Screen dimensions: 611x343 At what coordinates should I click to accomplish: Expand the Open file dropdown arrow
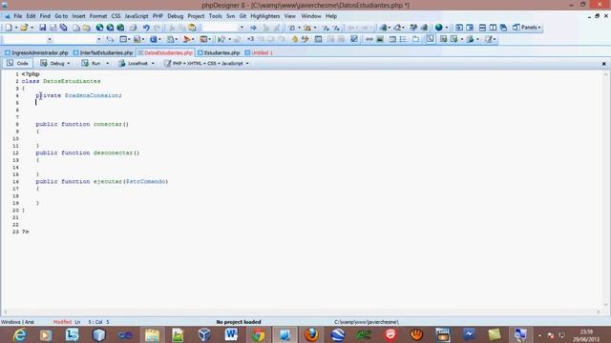point(32,28)
